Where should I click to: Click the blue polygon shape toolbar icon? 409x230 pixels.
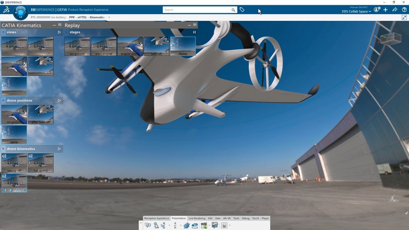pos(186,225)
